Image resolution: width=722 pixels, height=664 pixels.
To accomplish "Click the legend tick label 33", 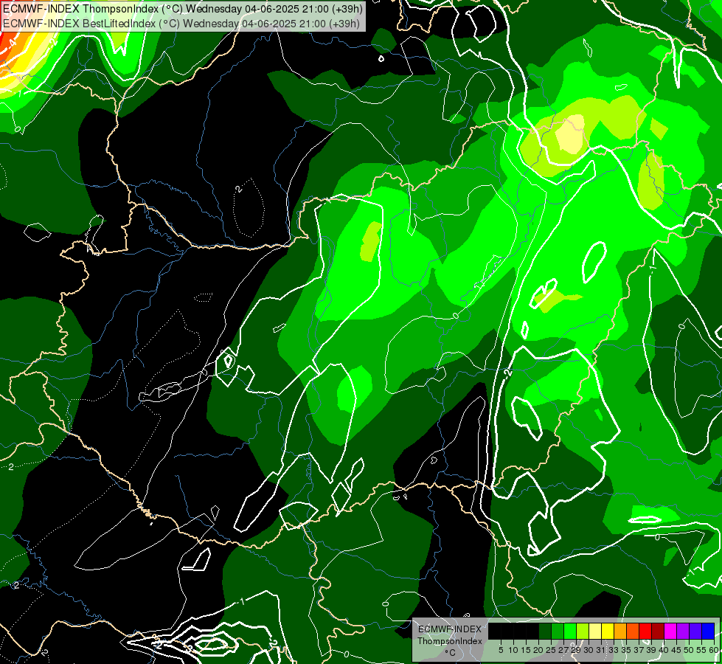I will (614, 650).
